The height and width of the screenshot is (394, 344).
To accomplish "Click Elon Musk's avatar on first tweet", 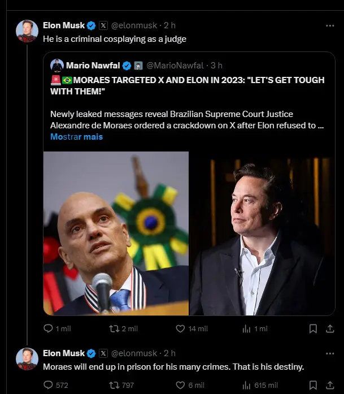I will pos(27,31).
